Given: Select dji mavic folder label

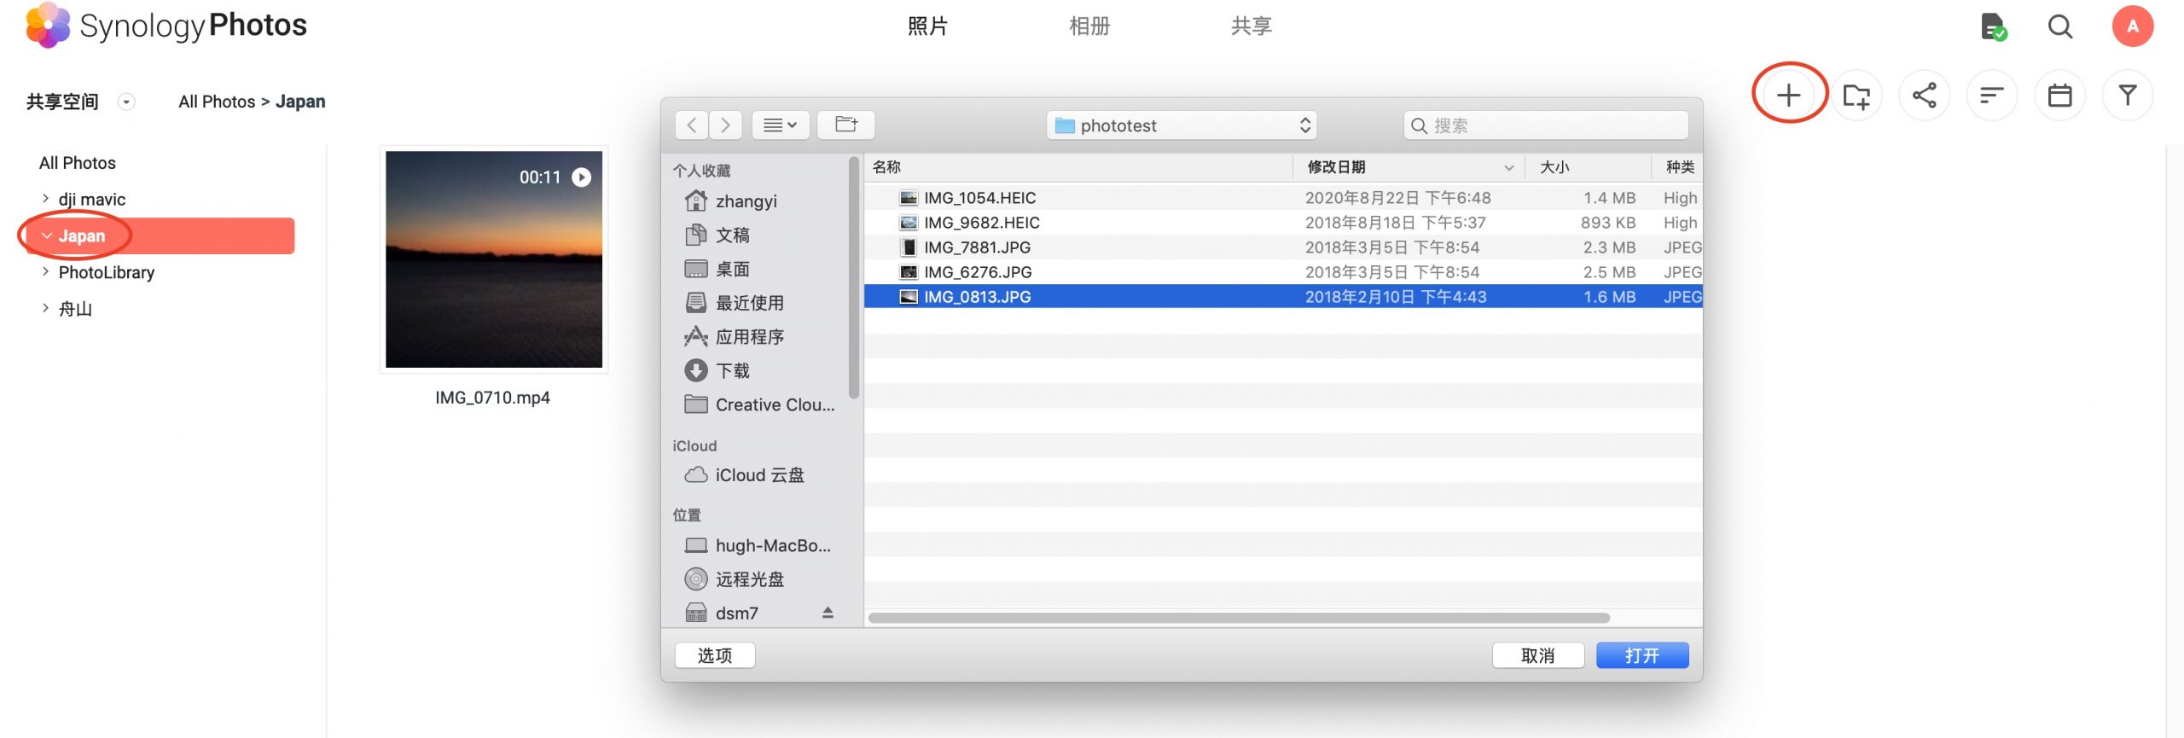Looking at the screenshot, I should pyautogui.click(x=92, y=199).
